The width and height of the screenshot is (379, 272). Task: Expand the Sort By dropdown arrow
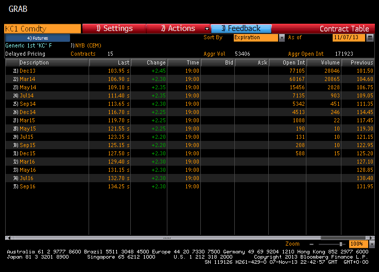pyautogui.click(x=282, y=38)
